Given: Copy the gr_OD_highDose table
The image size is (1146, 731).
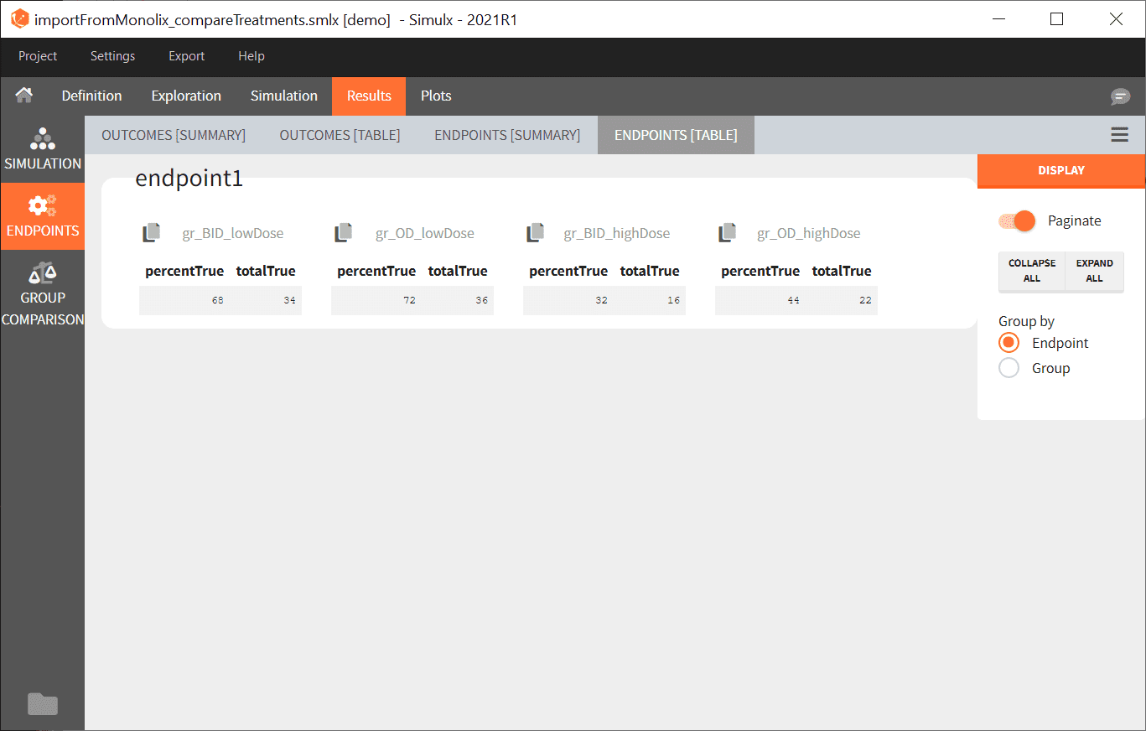Looking at the screenshot, I should click(x=727, y=233).
